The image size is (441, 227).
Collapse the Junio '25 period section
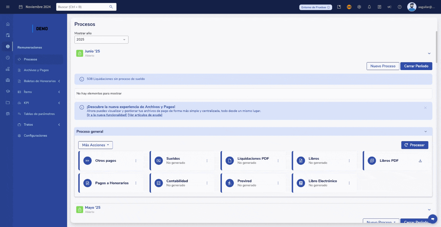click(429, 53)
